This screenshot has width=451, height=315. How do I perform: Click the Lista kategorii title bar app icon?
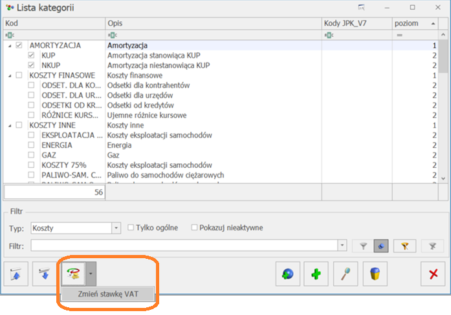tap(10, 8)
